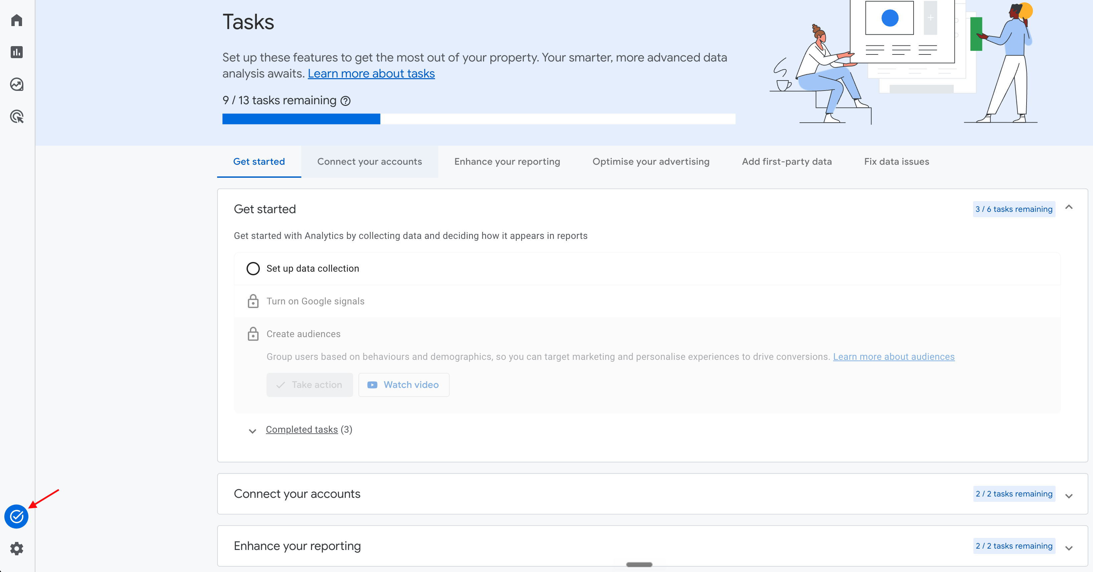Click Enhance your reporting tasks remaining badge
The image size is (1093, 572).
click(x=1013, y=546)
